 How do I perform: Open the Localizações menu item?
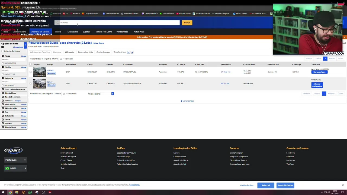coord(73,32)
